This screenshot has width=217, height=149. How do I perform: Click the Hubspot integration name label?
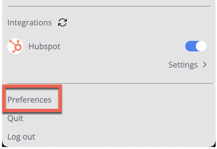pos(44,46)
